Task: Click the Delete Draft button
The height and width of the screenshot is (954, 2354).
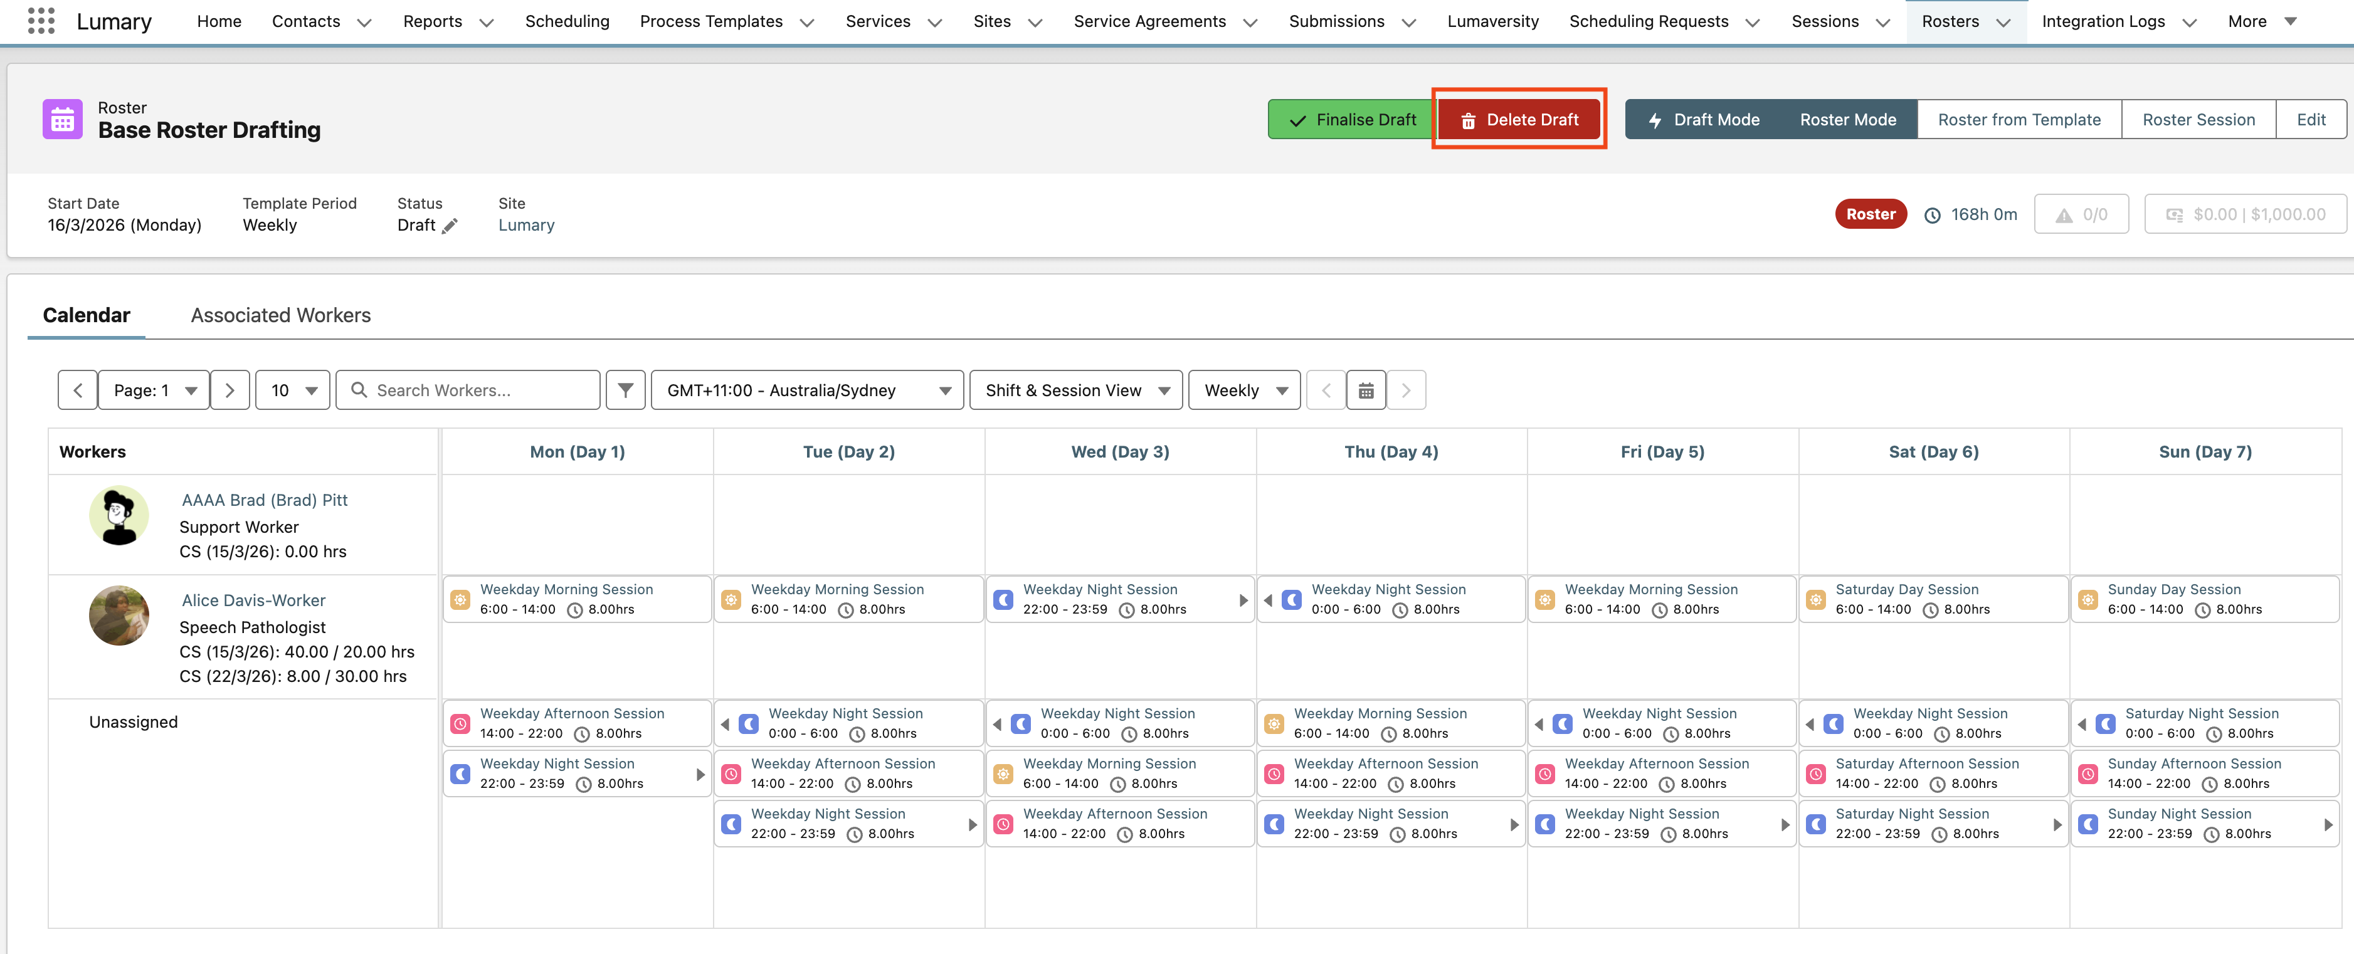Action: (1519, 120)
